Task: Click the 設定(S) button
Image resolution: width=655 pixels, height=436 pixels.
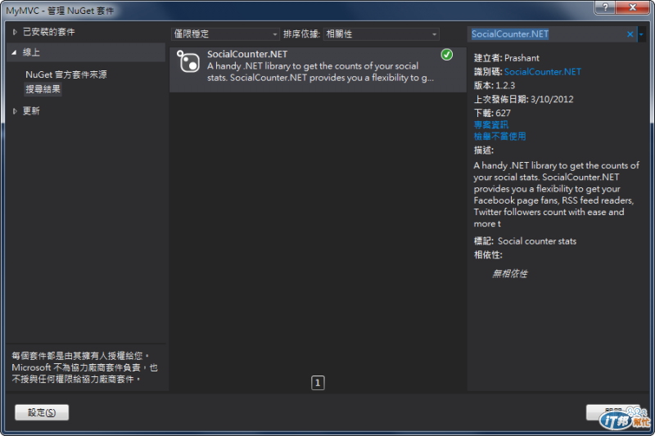Action: (42, 412)
